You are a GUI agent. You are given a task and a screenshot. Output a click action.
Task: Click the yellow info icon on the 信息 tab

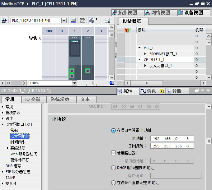pyautogui.click(x=162, y=91)
